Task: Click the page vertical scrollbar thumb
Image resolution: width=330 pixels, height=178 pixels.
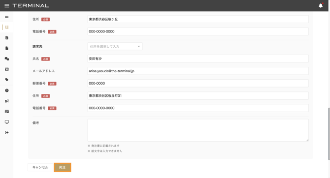Action: (329, 134)
